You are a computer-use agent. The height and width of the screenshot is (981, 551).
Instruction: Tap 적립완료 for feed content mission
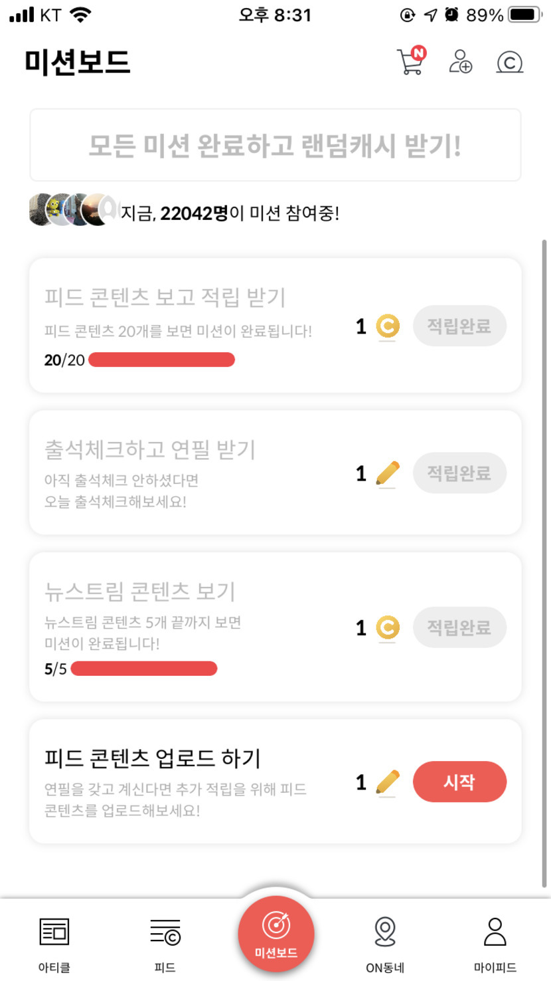(x=459, y=326)
